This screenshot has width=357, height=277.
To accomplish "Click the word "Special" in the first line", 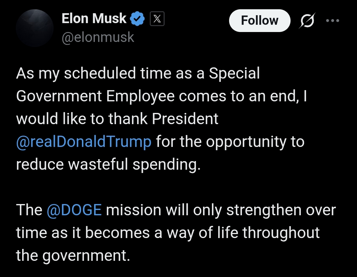I will tap(234, 74).
